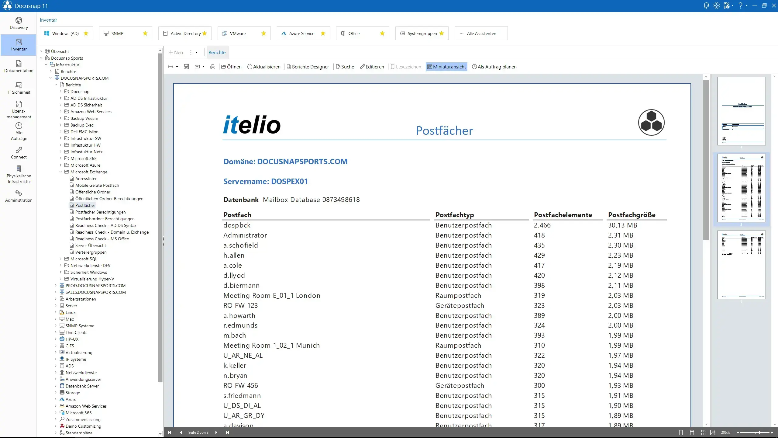Toggle Office favorite star
Screen dimensions: 778x438
[x=382, y=33]
